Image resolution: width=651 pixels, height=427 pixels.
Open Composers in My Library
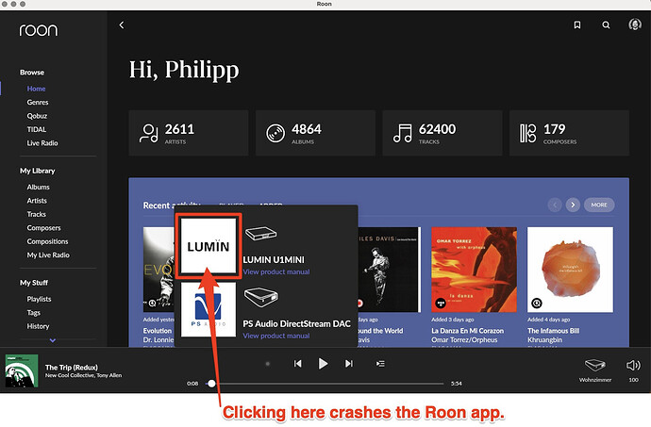point(43,228)
